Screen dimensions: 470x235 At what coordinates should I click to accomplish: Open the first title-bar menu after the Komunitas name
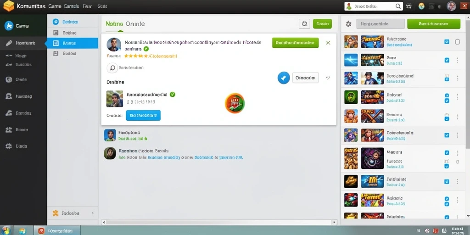click(55, 6)
